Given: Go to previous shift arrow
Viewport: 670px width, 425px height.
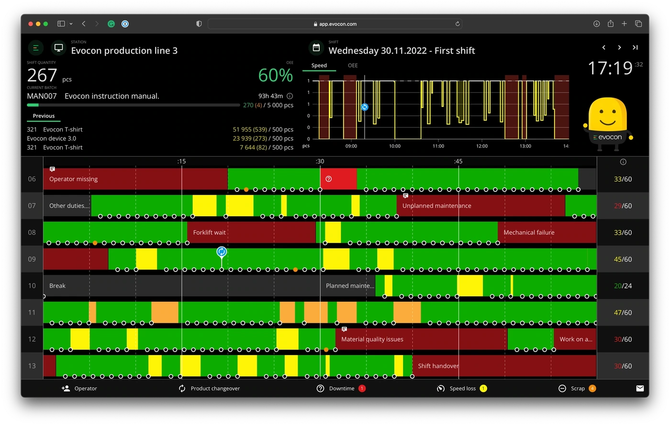Looking at the screenshot, I should [x=604, y=47].
